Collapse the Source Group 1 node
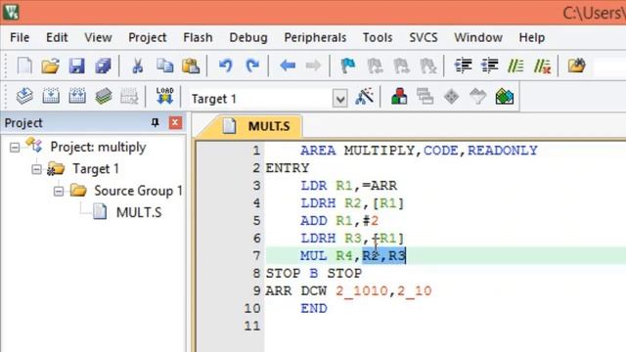This screenshot has width=626, height=352. click(x=59, y=192)
